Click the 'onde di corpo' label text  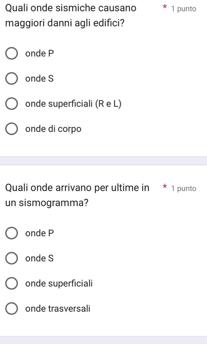point(53,129)
